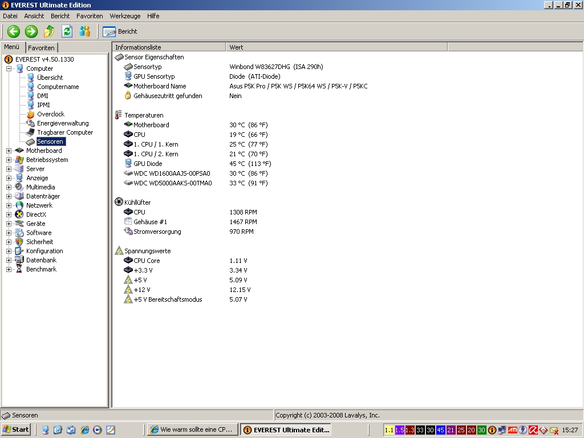Click the Sicherheit shield icon in the tree
Screen dimensions: 584x438
pos(19,242)
